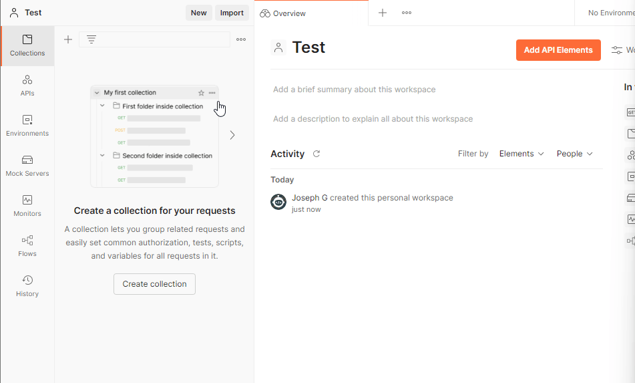Click the 'Activity' section heading

(288, 154)
